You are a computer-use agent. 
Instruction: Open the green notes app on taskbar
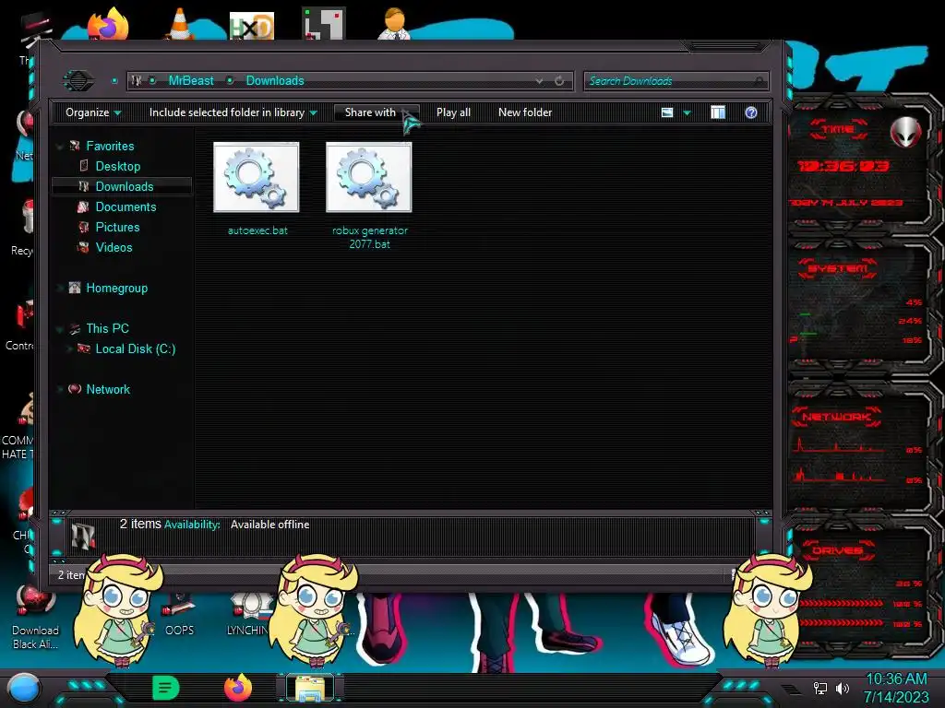(x=166, y=688)
